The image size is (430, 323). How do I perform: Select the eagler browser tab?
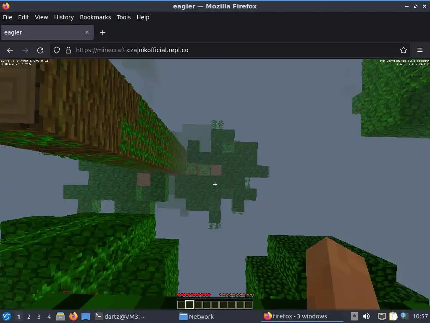[47, 32]
